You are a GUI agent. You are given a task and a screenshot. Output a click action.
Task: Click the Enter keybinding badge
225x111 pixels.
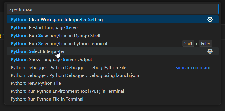click(x=205, y=44)
